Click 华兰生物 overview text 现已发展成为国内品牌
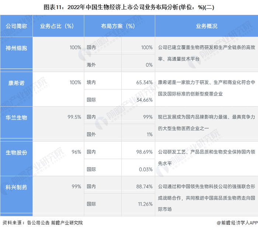The height and width of the screenshot is (230, 258). tap(206, 123)
